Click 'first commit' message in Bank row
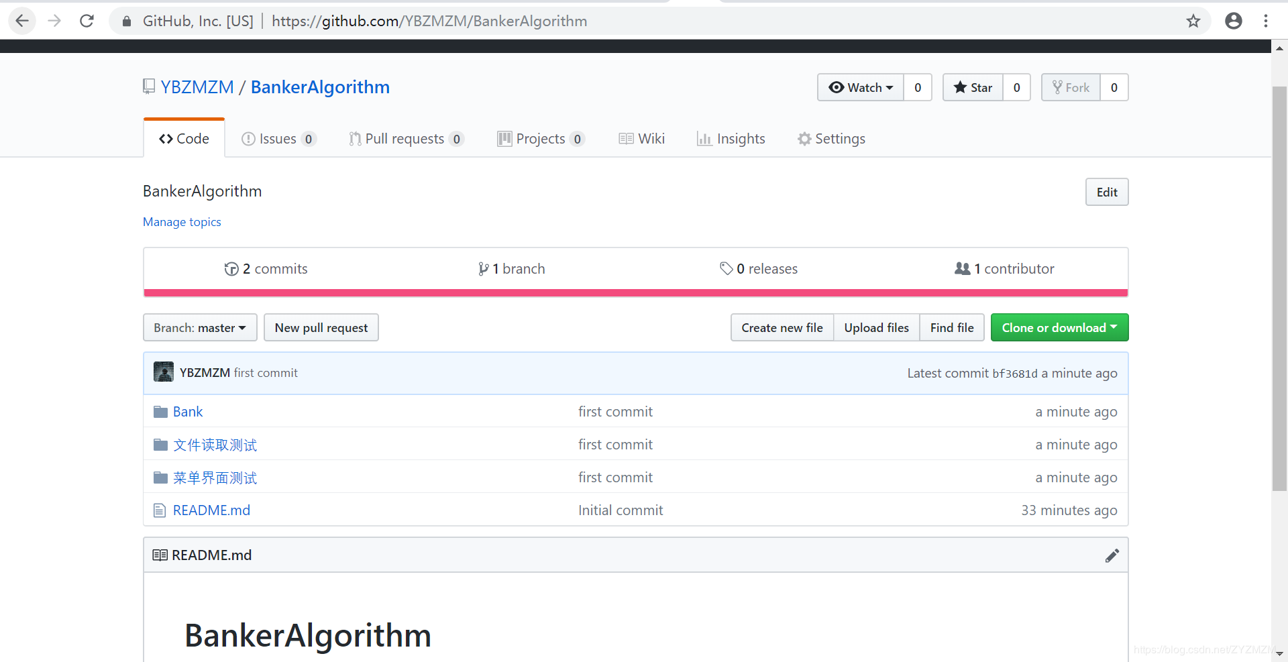This screenshot has height=662, width=1288. (615, 412)
